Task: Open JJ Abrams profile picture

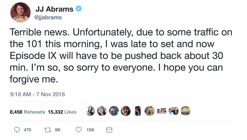Action: pos(21,12)
